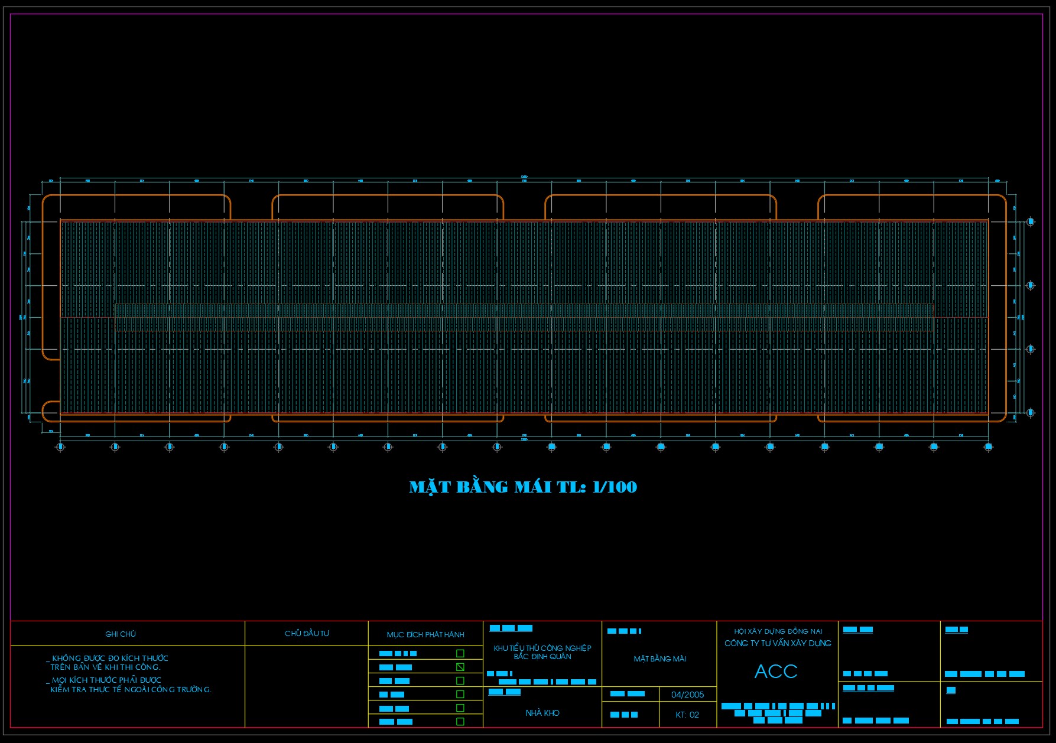Viewport: 1056px width, 743px height.
Task: Tick the third checkbox under MỤC ĐÍCH PHÁT HÀNH
Action: (460, 680)
